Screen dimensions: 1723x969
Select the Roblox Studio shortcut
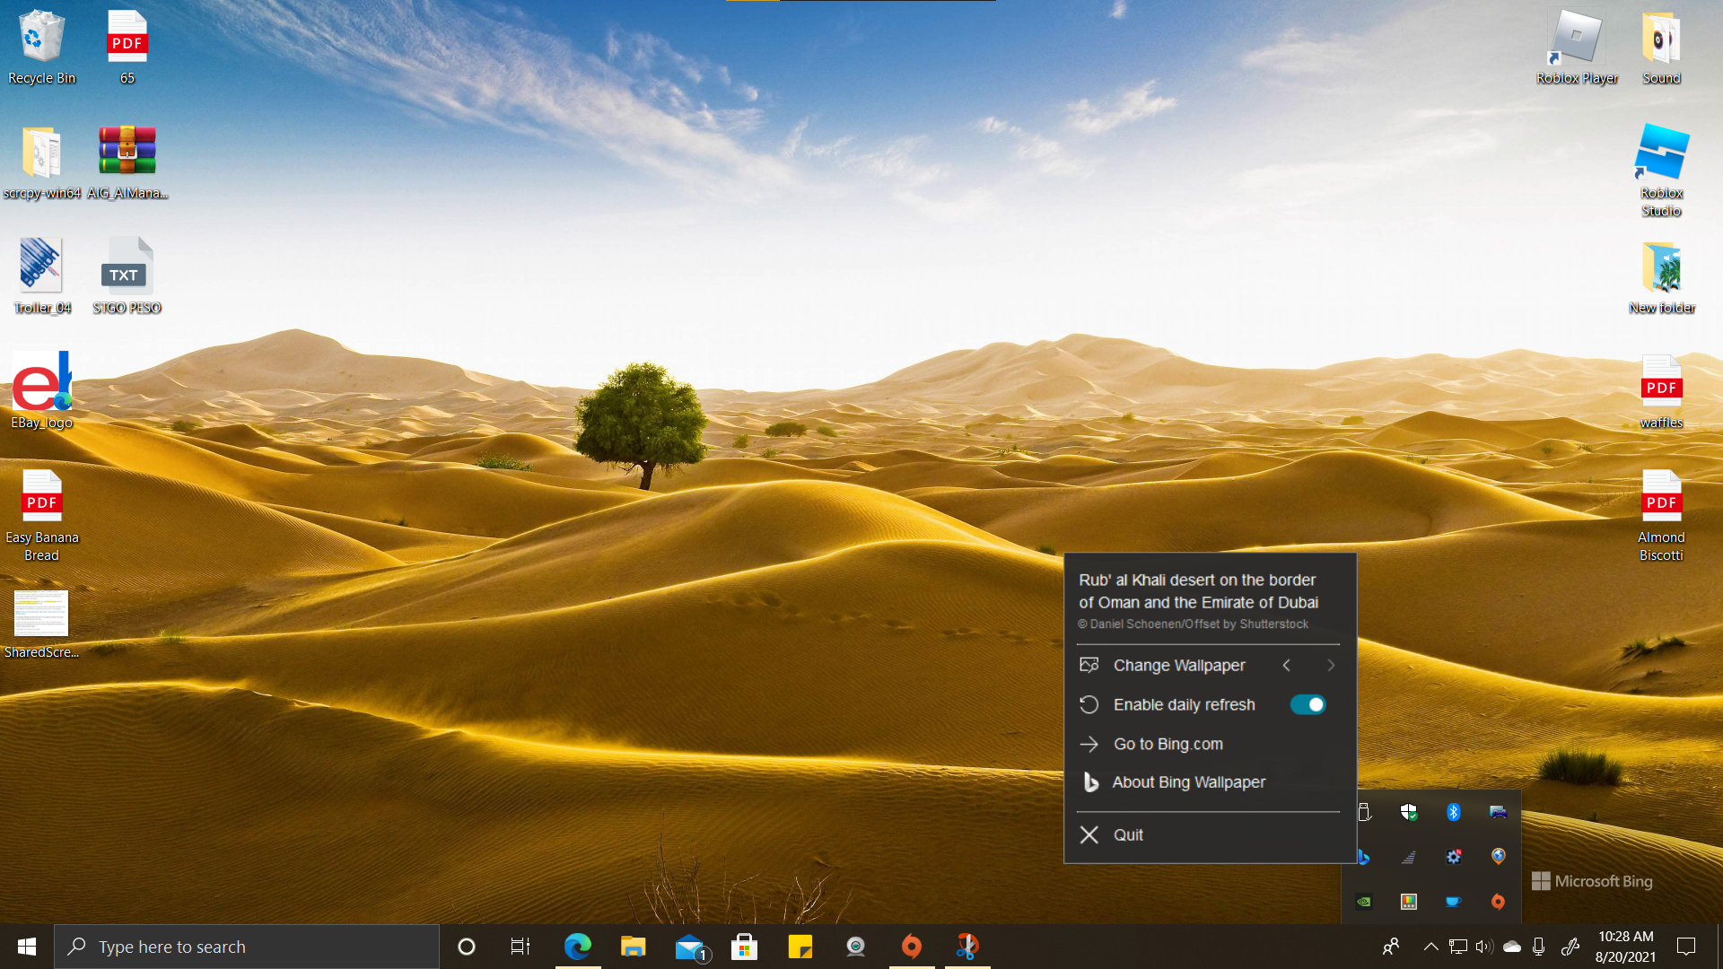click(x=1661, y=170)
